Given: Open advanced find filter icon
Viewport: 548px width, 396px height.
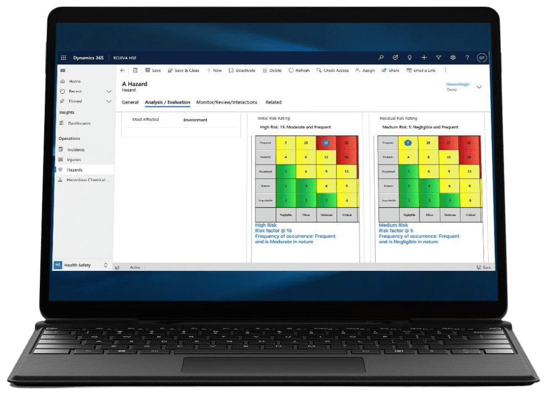Looking at the screenshot, I should click(x=438, y=58).
